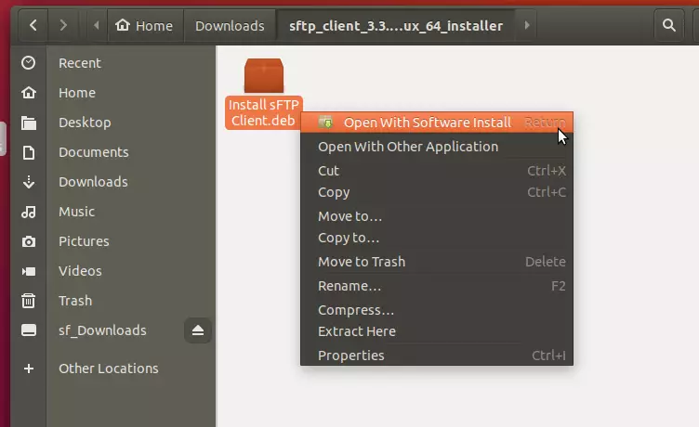Choose Copy from the context menu

pyautogui.click(x=437, y=192)
